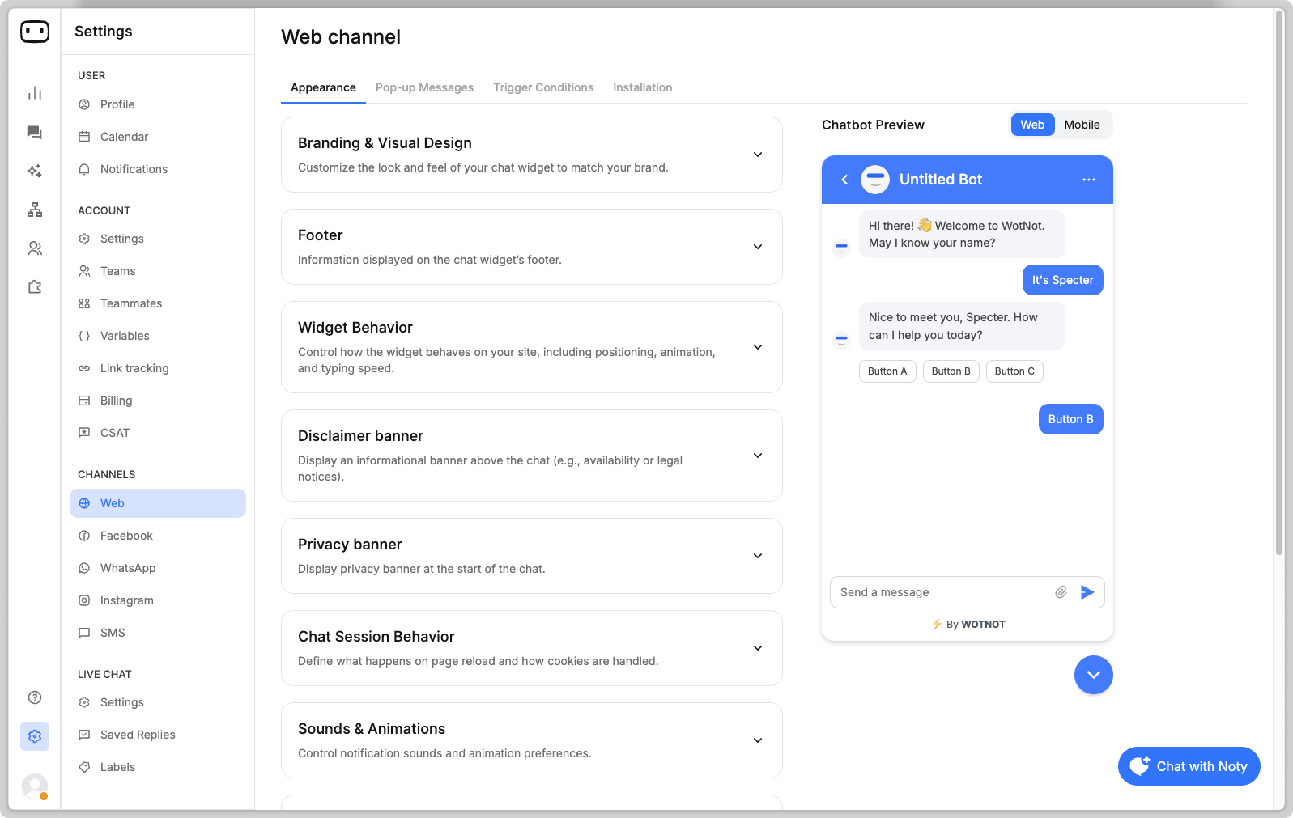This screenshot has height=818, width=1293.
Task: Expand the Privacy banner section
Action: pos(758,556)
